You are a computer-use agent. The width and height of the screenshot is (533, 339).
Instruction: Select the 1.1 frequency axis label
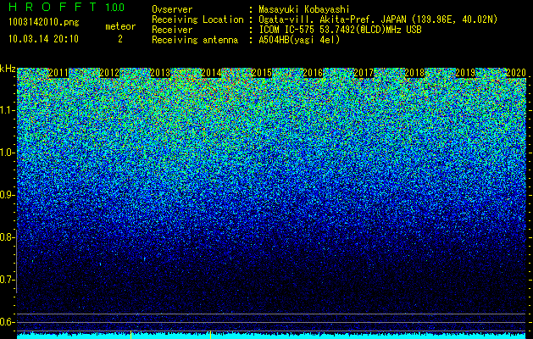click(7, 110)
